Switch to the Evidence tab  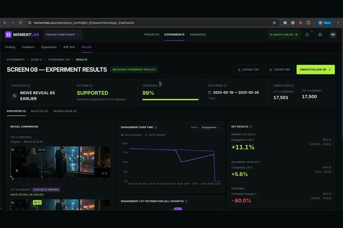[x=28, y=47]
